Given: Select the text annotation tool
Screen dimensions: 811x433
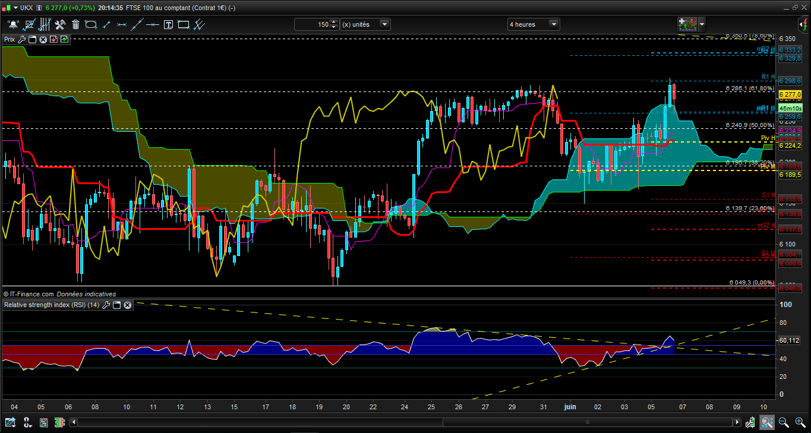Looking at the screenshot, I should [168, 24].
